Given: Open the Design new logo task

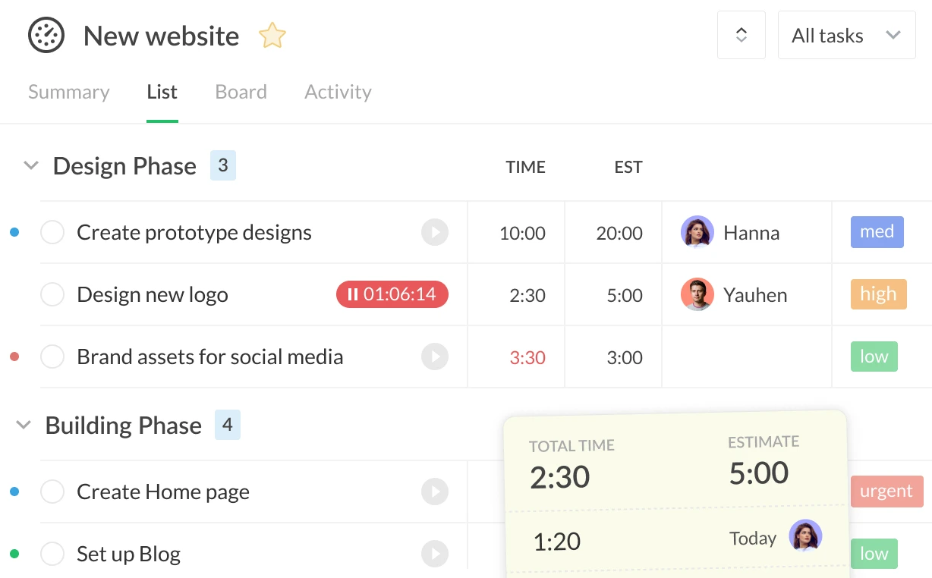Looking at the screenshot, I should 153,294.
